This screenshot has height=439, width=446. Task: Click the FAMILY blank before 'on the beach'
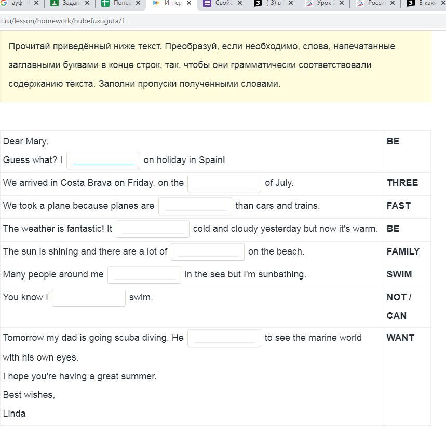(x=207, y=252)
